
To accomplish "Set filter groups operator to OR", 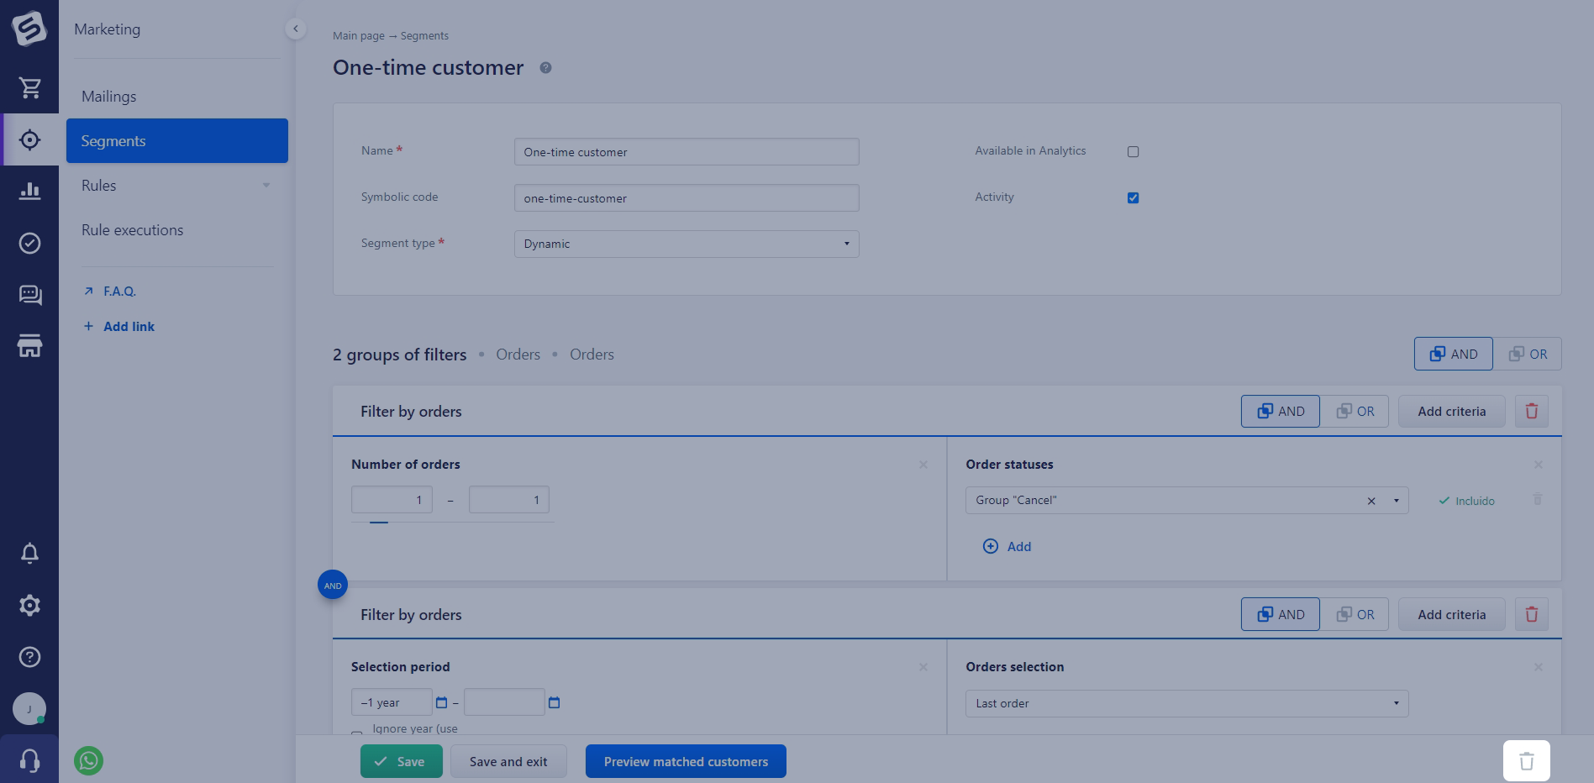I will click(x=1528, y=354).
